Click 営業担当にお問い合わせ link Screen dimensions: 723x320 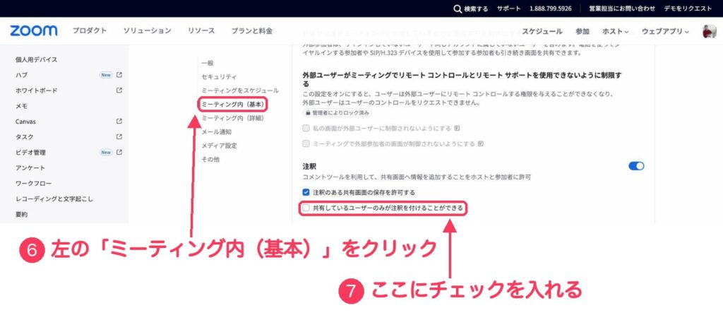pos(622,8)
